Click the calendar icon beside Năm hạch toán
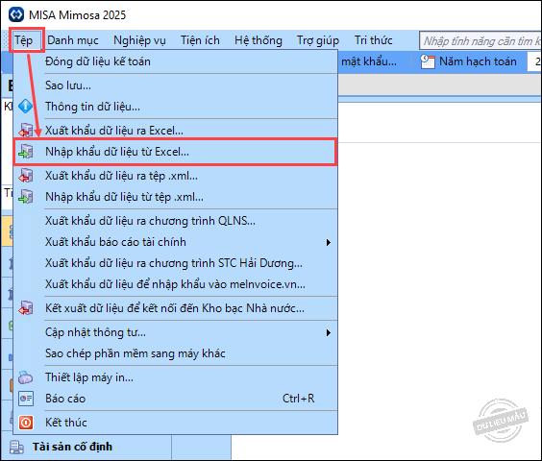The height and width of the screenshot is (461, 542). (x=428, y=61)
